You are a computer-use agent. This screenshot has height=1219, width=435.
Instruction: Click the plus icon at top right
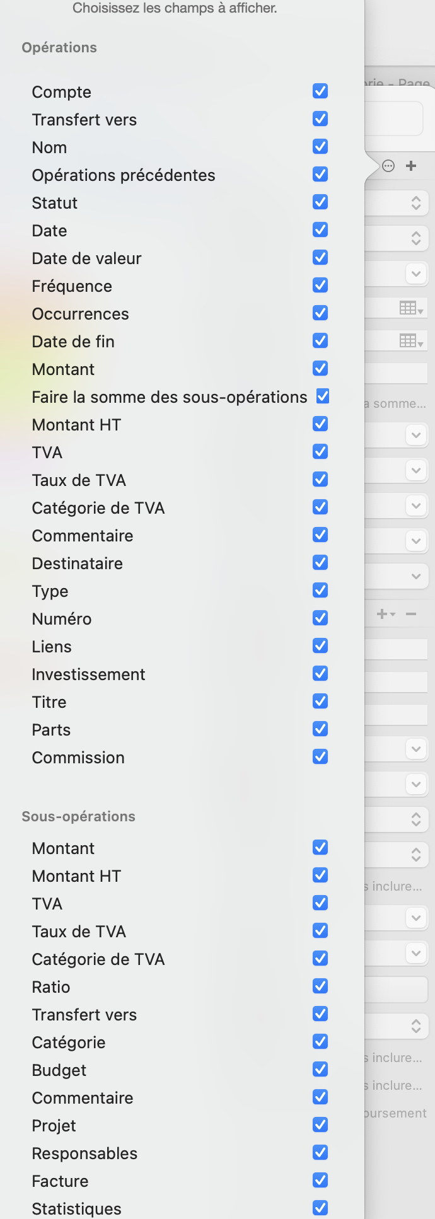point(411,166)
